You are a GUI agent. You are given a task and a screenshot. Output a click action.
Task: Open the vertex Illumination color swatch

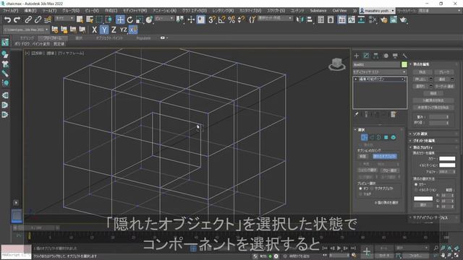447,165
